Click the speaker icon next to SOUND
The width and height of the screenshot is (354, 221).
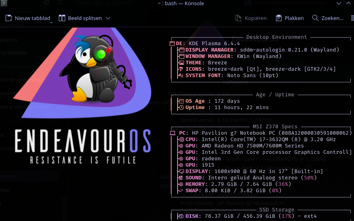click(182, 178)
